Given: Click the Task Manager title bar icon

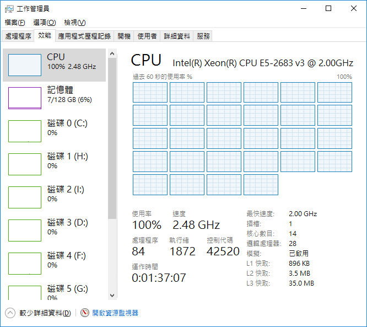Looking at the screenshot, I should coord(9,9).
